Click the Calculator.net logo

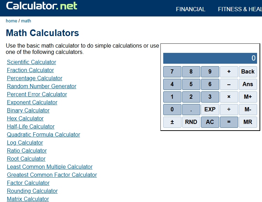42,6
